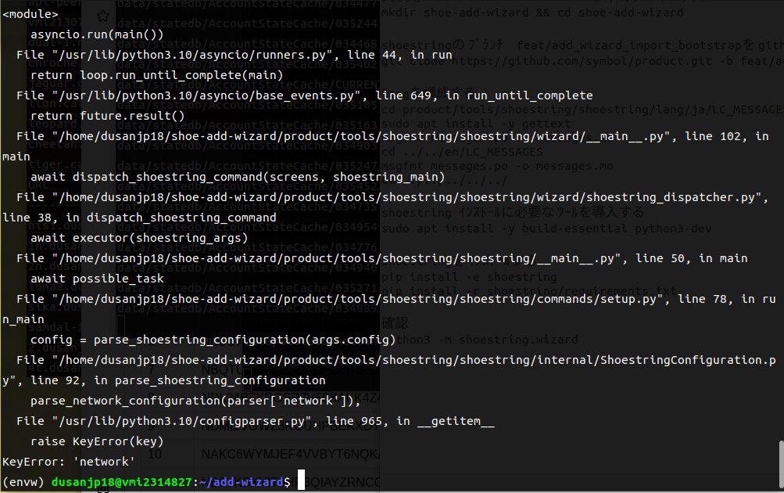Click the "await possible_task" line
The height and width of the screenshot is (493, 784).
click(x=97, y=279)
